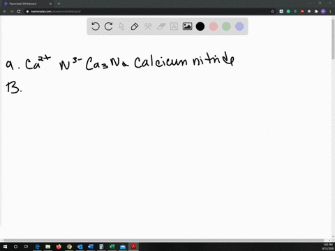The height and width of the screenshot is (251, 335).
Task: Go forward in browser history
Action: 12,11
